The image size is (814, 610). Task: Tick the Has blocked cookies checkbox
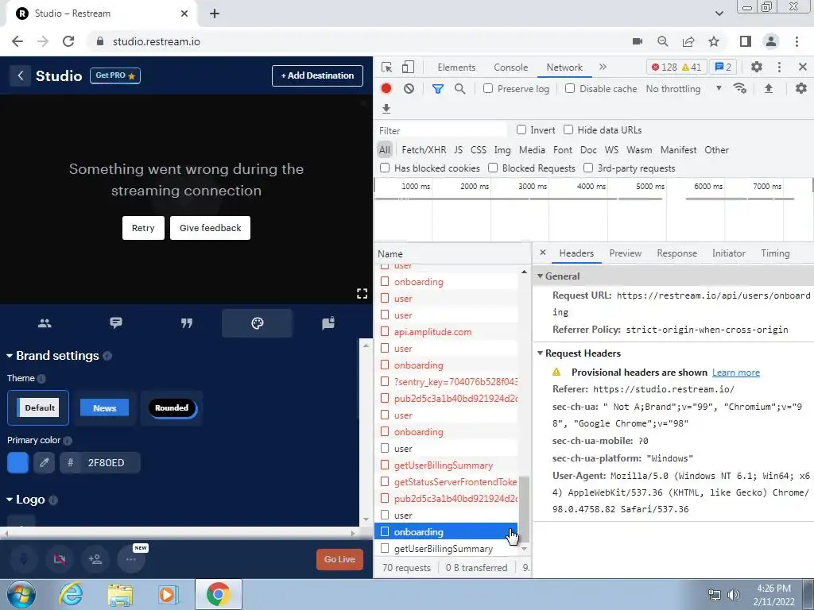[x=385, y=168]
